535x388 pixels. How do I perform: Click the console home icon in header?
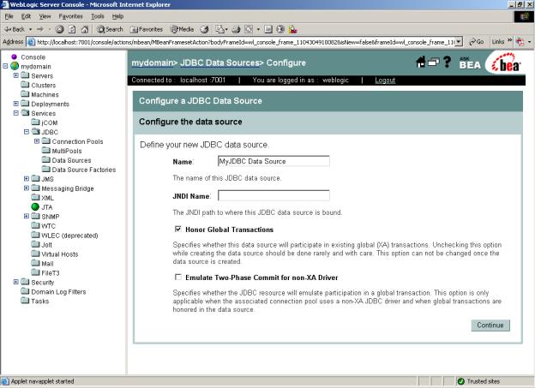423,63
